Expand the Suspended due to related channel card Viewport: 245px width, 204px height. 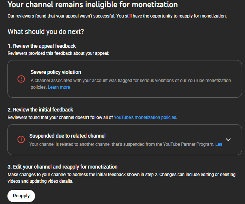(228, 139)
